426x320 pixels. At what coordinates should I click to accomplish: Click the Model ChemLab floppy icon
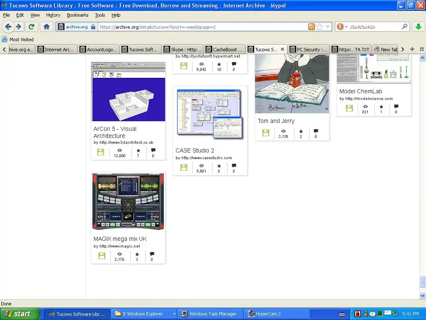tap(349, 108)
